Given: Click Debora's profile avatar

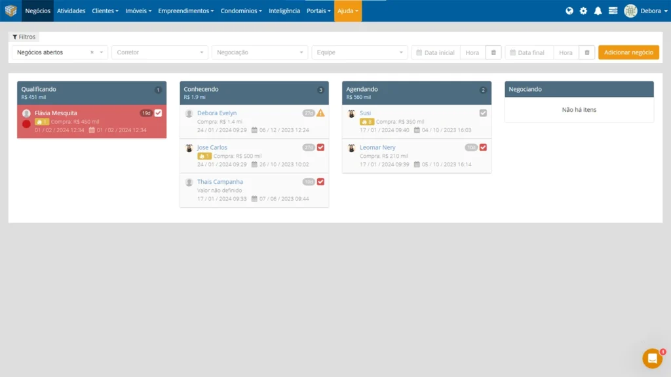Looking at the screenshot, I should [x=630, y=10].
